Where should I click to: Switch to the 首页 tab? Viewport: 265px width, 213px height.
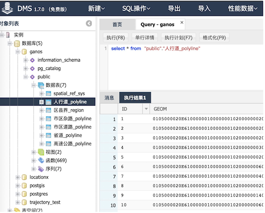117,25
